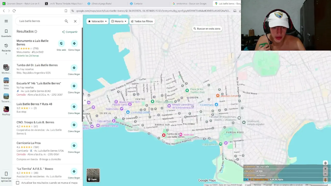Open the Capas layers thumbnail
Image resolution: width=331 pixels, height=186 pixels.
pos(93,175)
